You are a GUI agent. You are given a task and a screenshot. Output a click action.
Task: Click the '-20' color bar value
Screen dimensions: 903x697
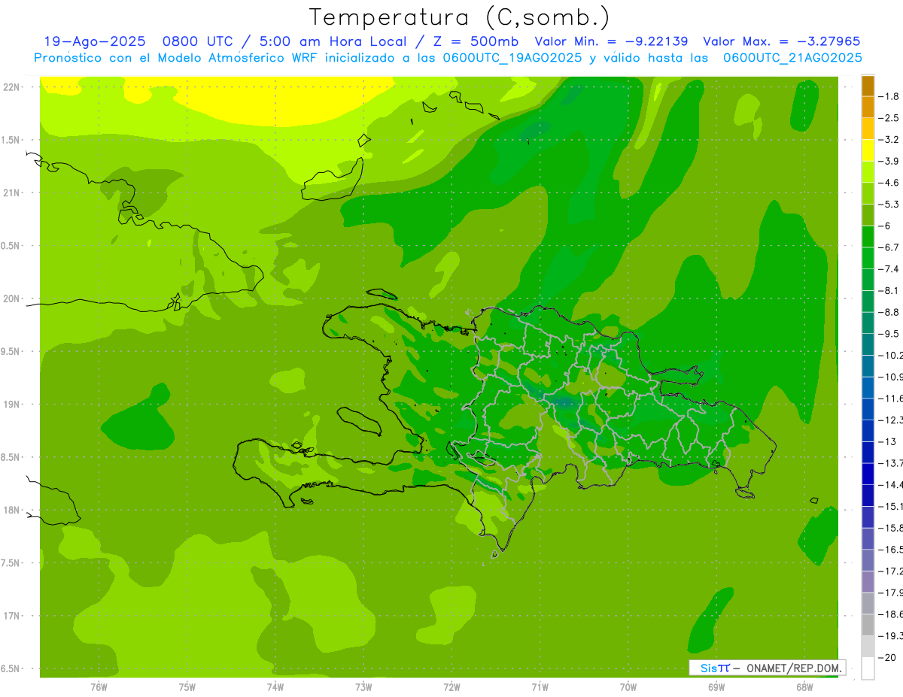886,657
